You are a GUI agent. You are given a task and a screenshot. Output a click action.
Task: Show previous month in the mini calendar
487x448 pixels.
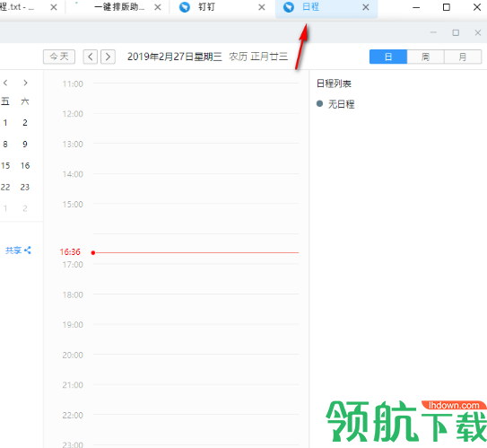click(x=5, y=83)
